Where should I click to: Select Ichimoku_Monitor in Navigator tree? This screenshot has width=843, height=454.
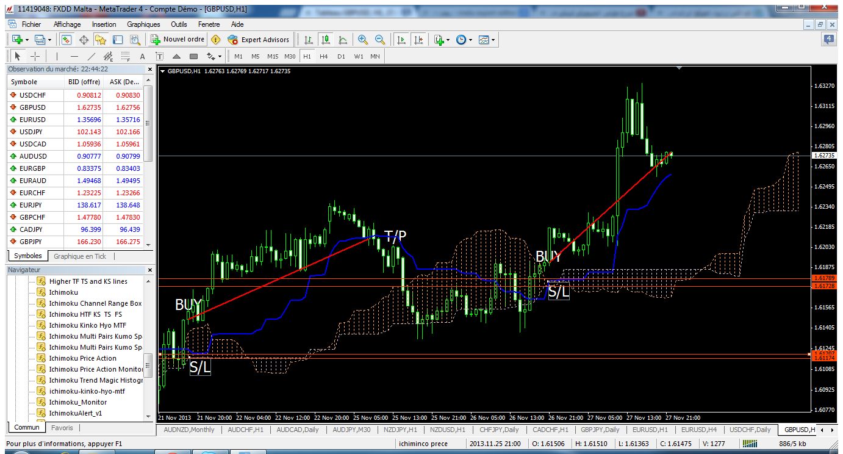(x=77, y=402)
